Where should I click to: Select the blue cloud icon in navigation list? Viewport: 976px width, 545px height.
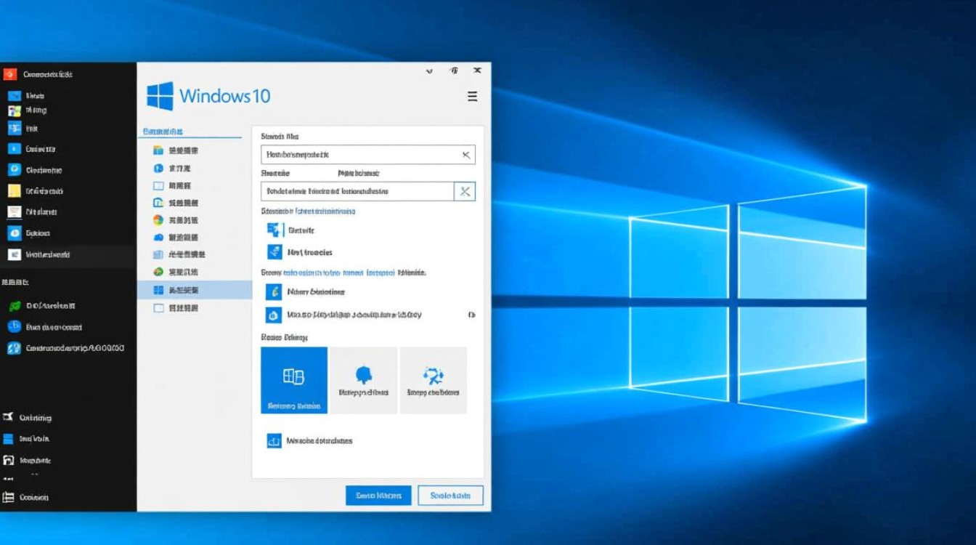coord(158,238)
